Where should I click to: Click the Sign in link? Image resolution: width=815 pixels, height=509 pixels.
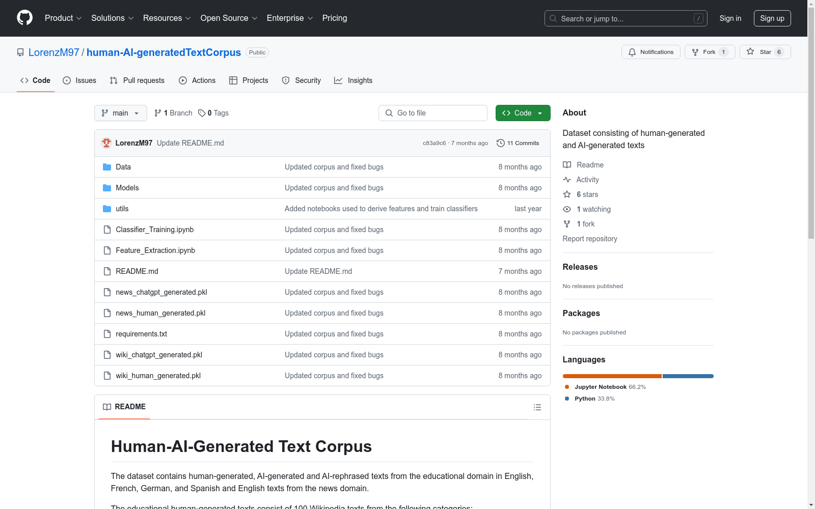(730, 18)
